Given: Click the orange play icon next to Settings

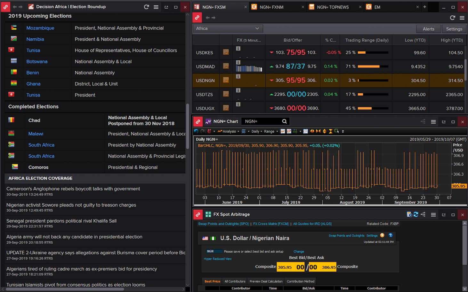Looking at the screenshot, I should (382, 235).
